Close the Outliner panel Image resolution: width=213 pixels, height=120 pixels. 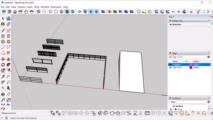coord(209,98)
